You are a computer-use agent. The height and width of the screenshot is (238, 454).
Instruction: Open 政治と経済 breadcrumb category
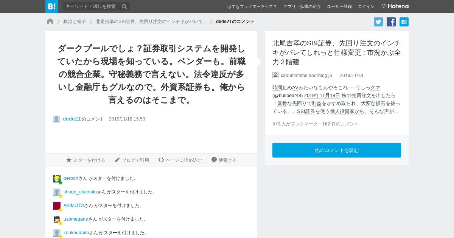coord(75,22)
